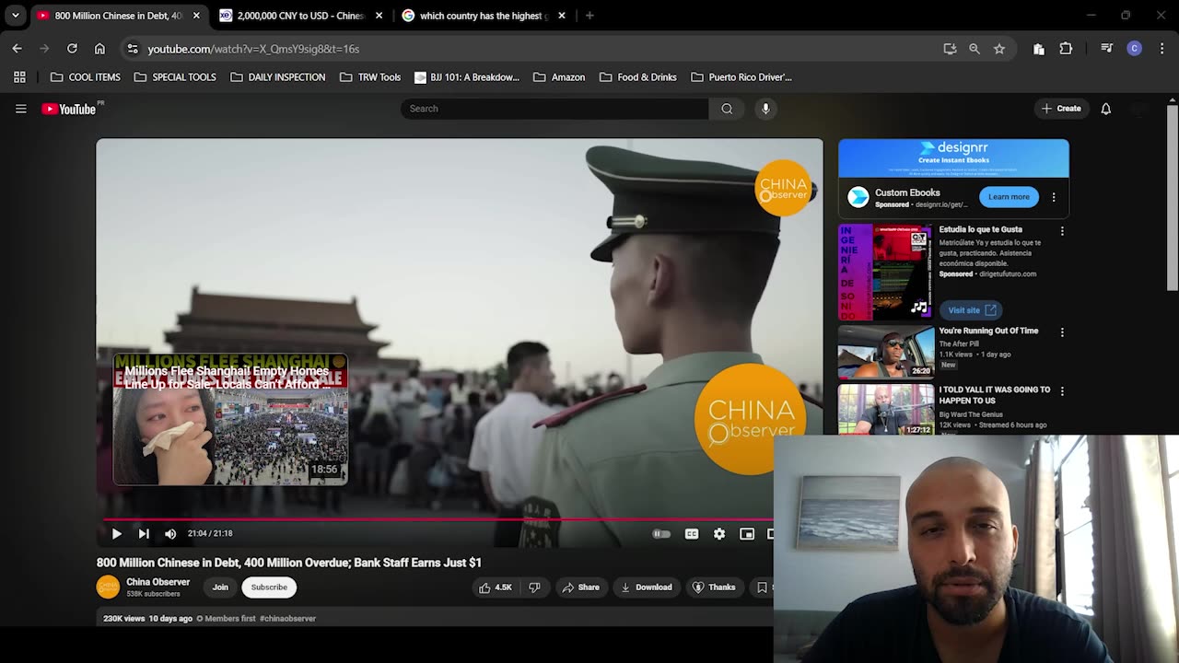Switch to 800 Million Chinese in Debt tab
Viewport: 1179px width, 663px height.
[x=118, y=16]
